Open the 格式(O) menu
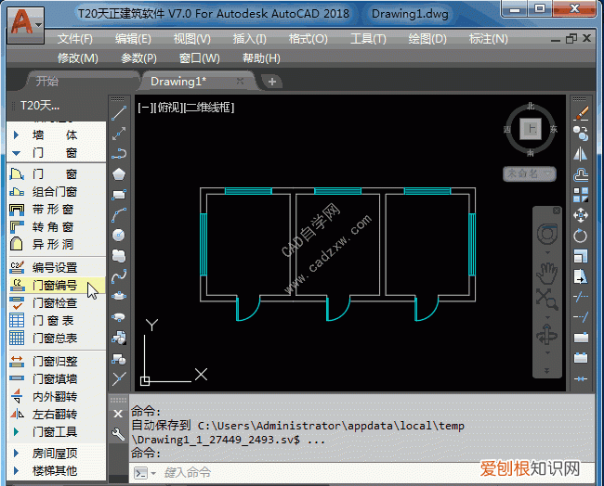The image size is (604, 486). pyautogui.click(x=309, y=39)
